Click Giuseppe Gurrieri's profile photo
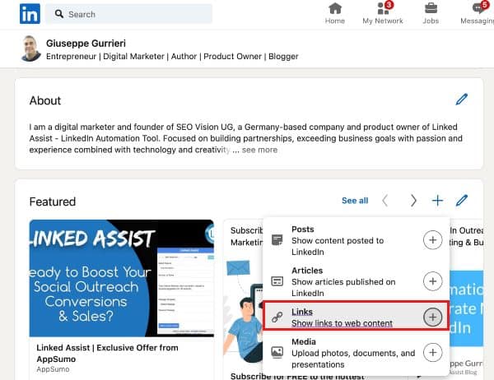This screenshot has width=494, height=380. (x=30, y=49)
